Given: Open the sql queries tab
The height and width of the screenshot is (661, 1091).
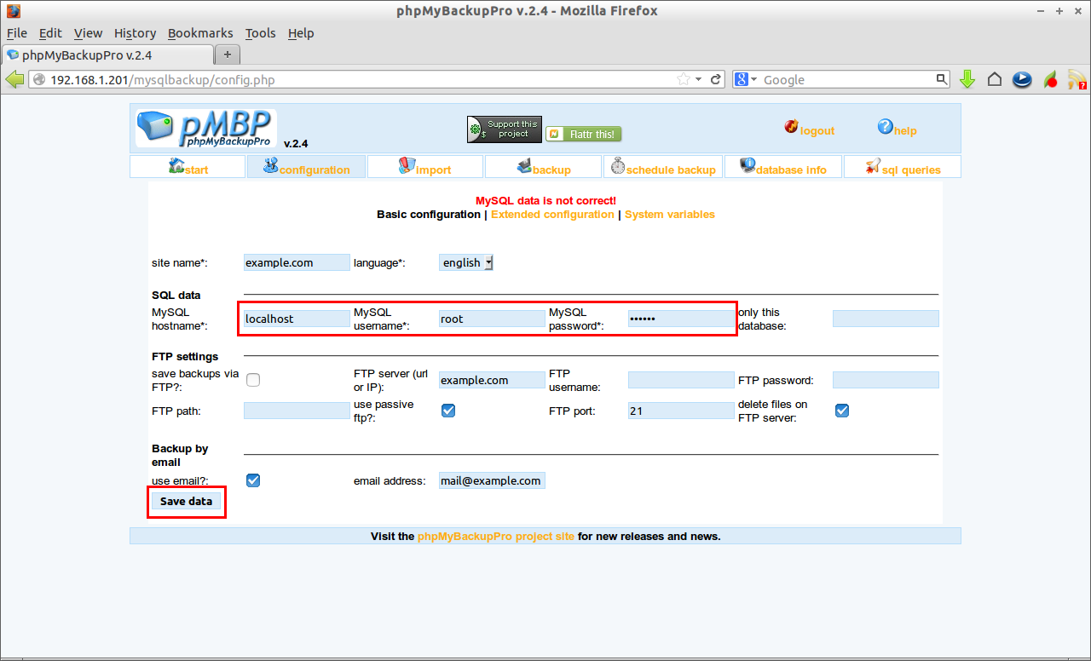Looking at the screenshot, I should point(903,167).
